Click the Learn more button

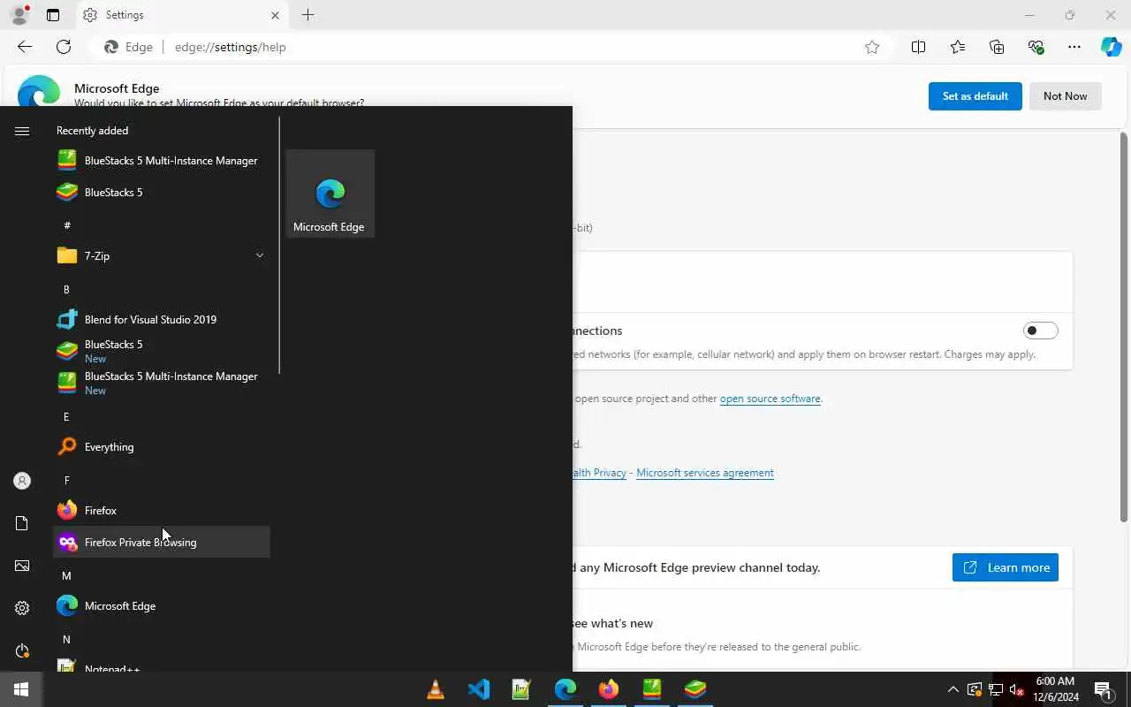[1006, 567]
